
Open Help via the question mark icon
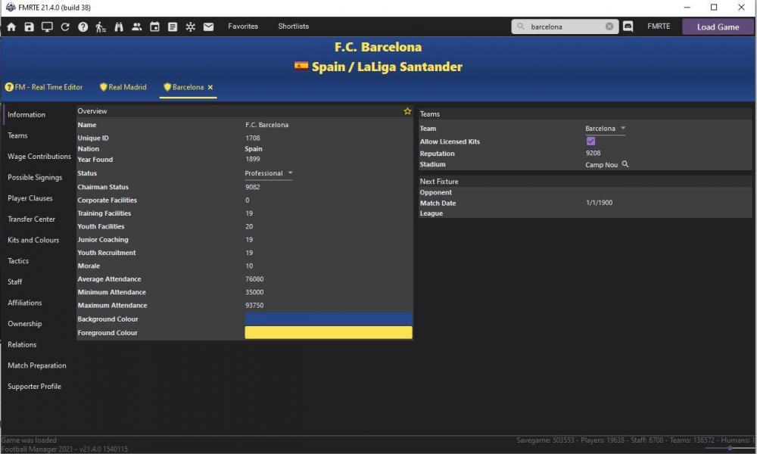click(83, 27)
